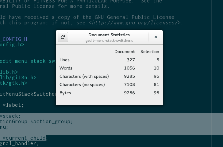Click the tk/gtk.h> include line
223x147 pixels.
13,83
